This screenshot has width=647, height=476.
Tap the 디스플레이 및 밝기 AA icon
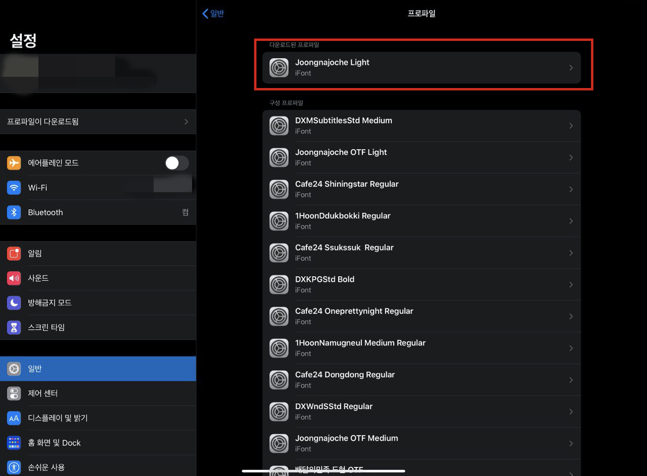pyautogui.click(x=14, y=418)
